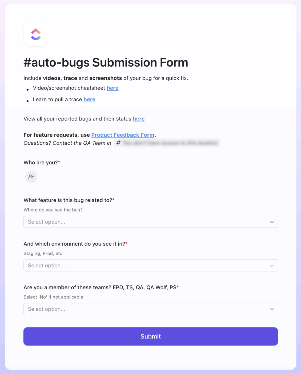Open the 'What feature is this bug related to' dropdown
The height and width of the screenshot is (373, 301).
tap(151, 222)
